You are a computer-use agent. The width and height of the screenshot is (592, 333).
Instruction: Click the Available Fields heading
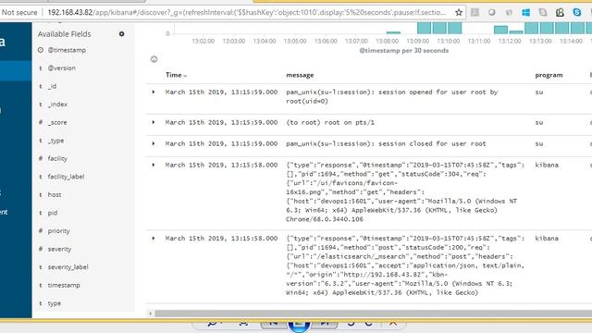tap(64, 34)
